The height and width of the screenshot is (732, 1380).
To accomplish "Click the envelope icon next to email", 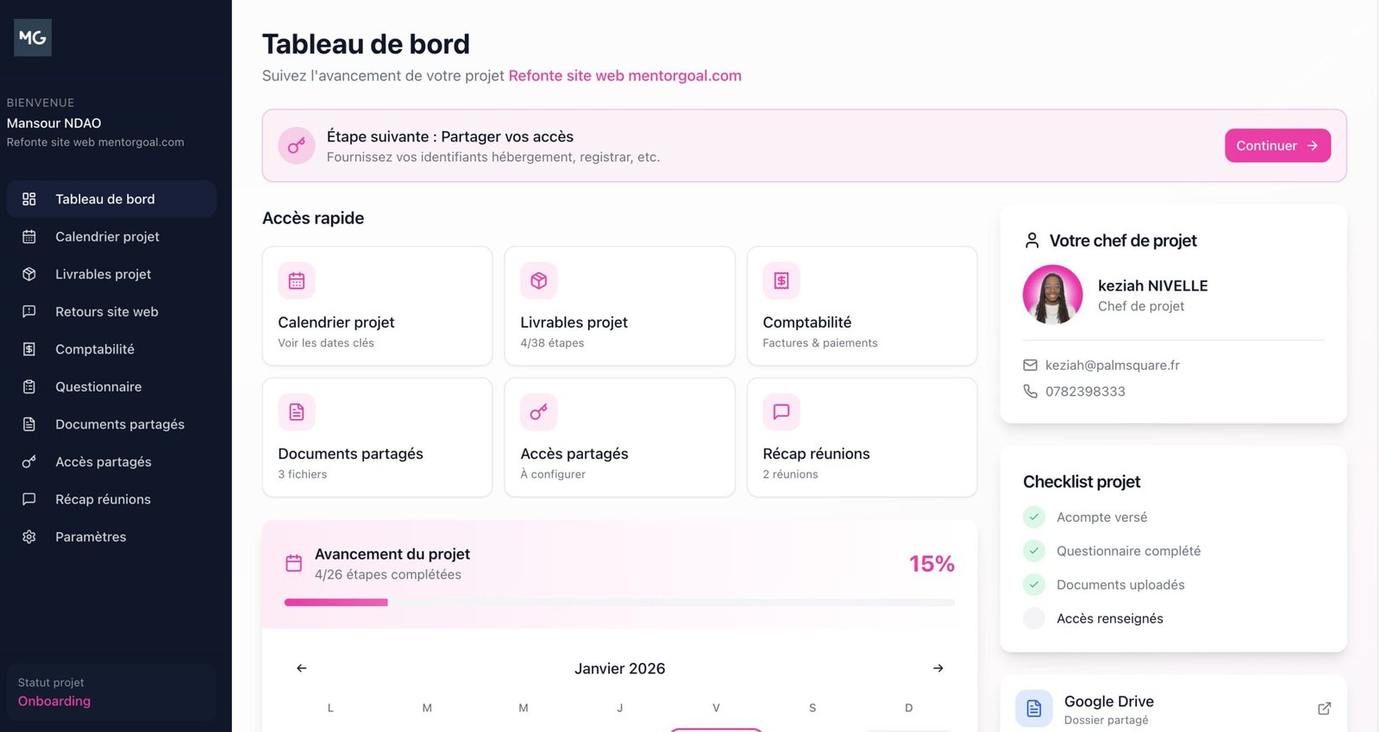I will point(1030,366).
